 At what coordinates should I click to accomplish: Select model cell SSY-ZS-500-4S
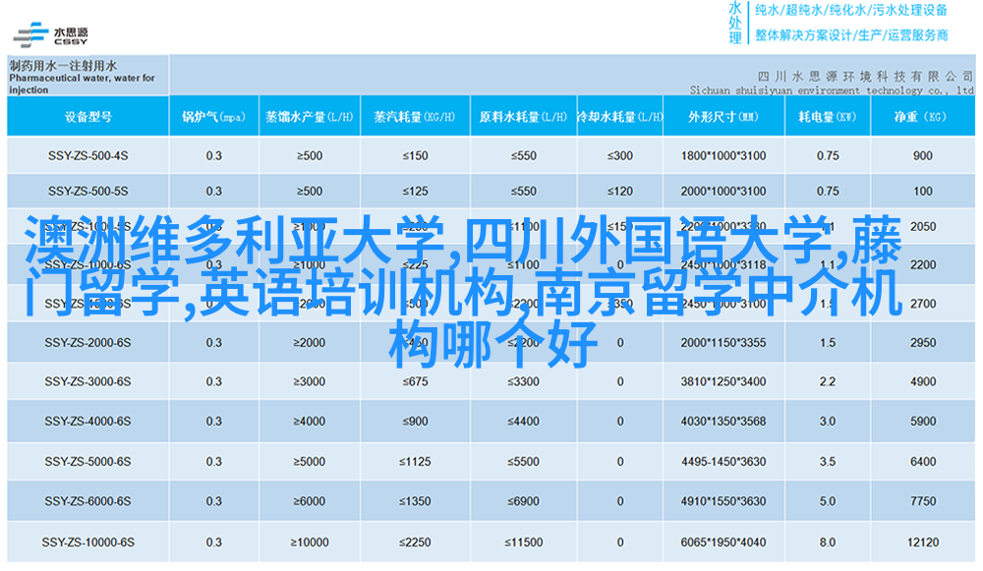[87, 155]
